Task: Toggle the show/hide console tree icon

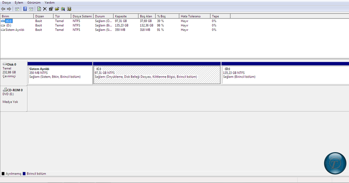Action: coord(17,9)
